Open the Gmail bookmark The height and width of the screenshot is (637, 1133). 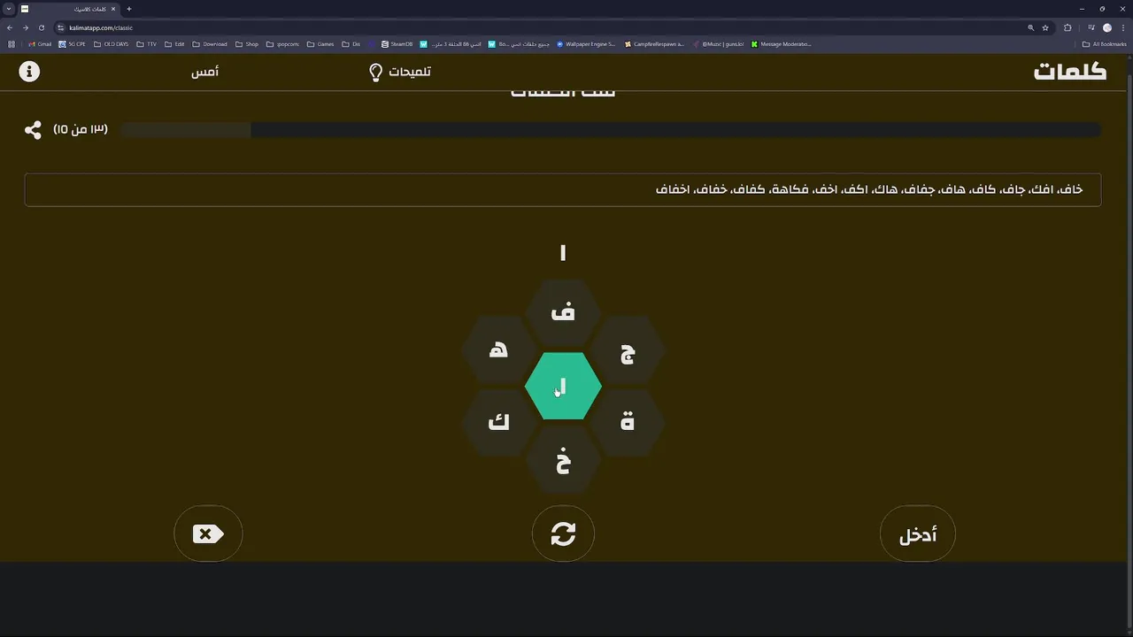40,44
